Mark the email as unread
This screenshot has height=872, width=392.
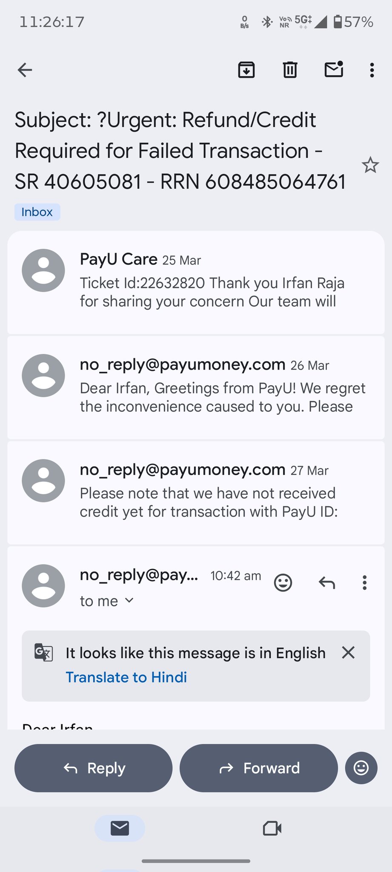point(334,69)
